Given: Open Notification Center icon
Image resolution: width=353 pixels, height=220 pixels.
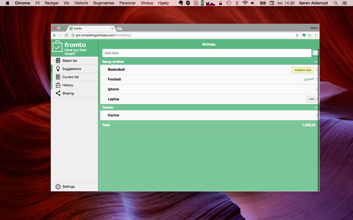Looking at the screenshot, I should pyautogui.click(x=344, y=3).
